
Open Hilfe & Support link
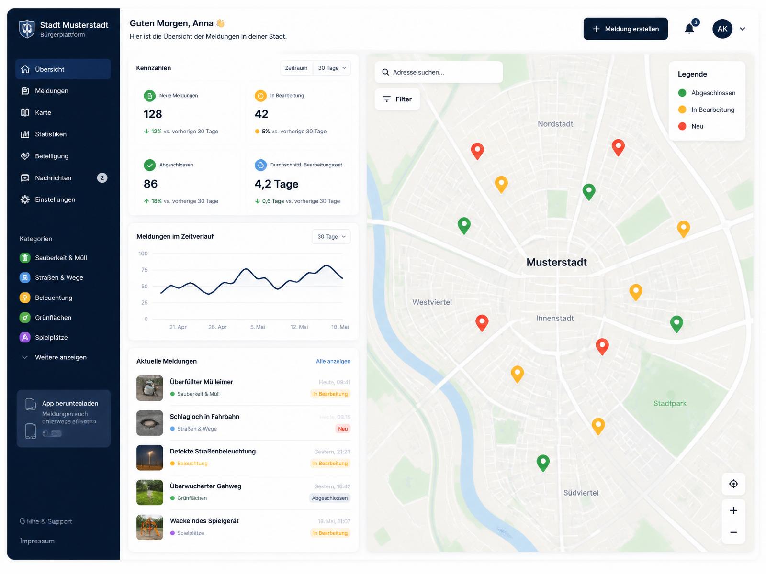pyautogui.click(x=46, y=521)
